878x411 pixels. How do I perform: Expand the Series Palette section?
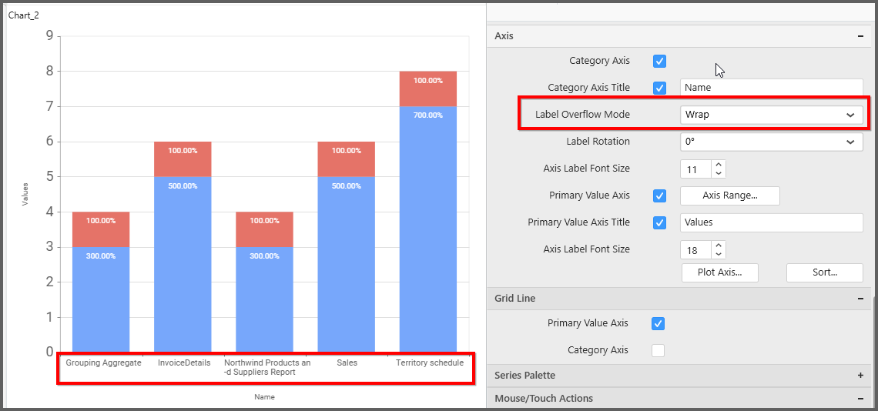[860, 376]
